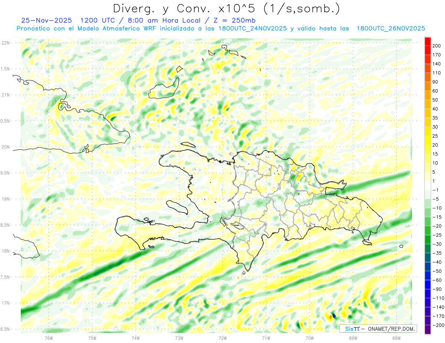
Task: Click the "17N" latitude axis label
Action: click(5, 303)
